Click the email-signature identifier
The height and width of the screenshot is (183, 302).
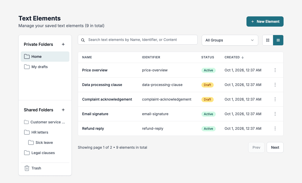[x=155, y=114]
